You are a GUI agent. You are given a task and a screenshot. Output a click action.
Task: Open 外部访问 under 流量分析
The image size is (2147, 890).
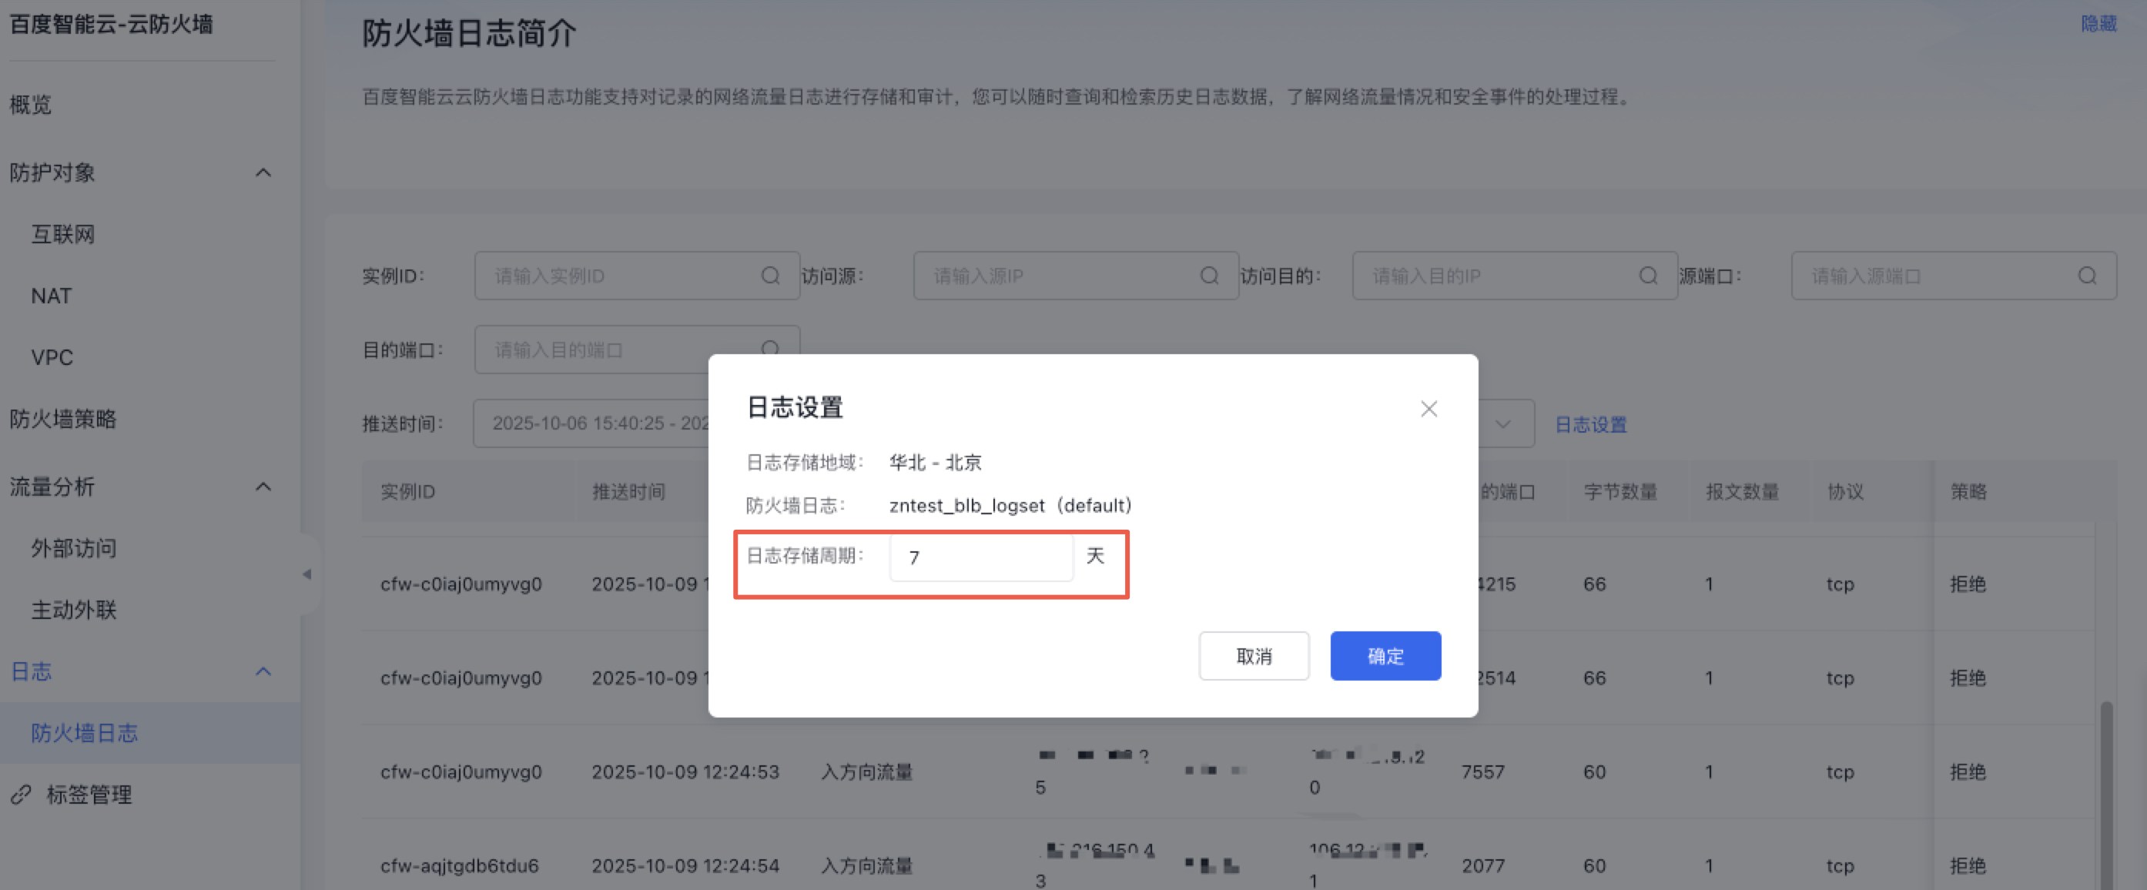point(73,548)
